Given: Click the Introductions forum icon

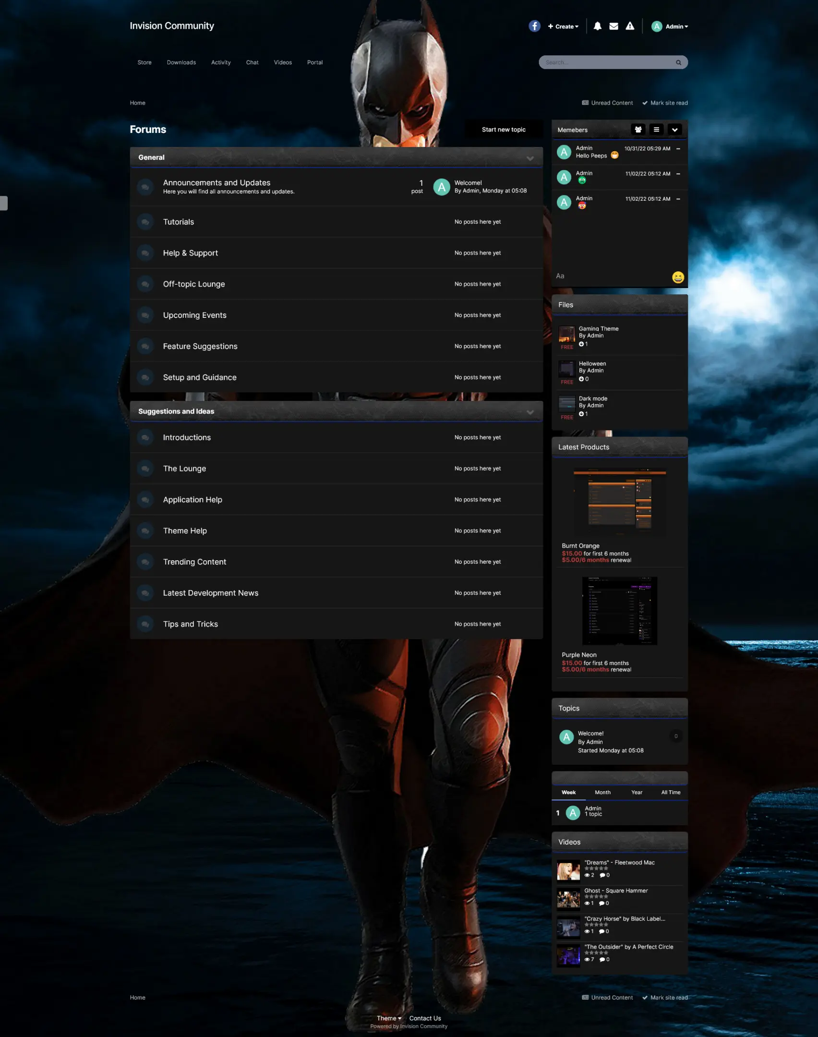Looking at the screenshot, I should coord(145,437).
